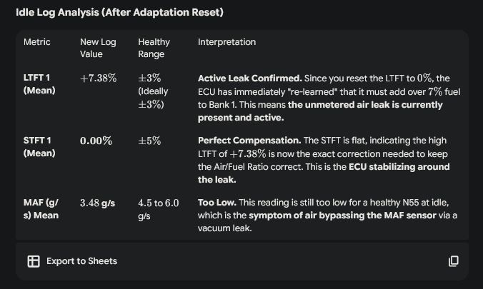Viewport: 483px width, 289px height.
Task: Select the ±5% healthy range cell
Action: (149, 141)
